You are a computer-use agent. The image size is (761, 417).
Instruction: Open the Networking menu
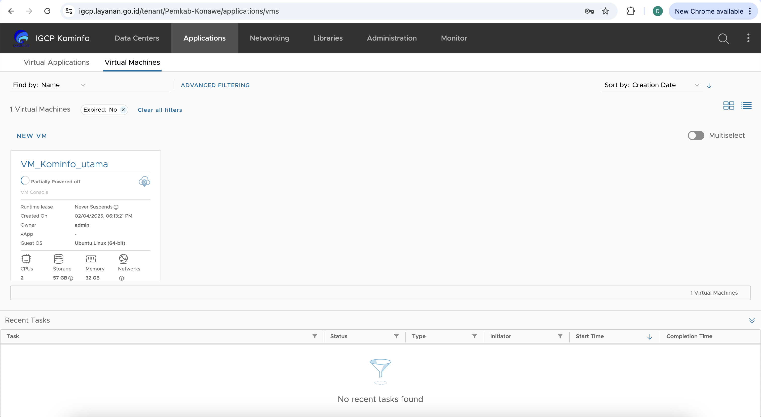(x=270, y=38)
